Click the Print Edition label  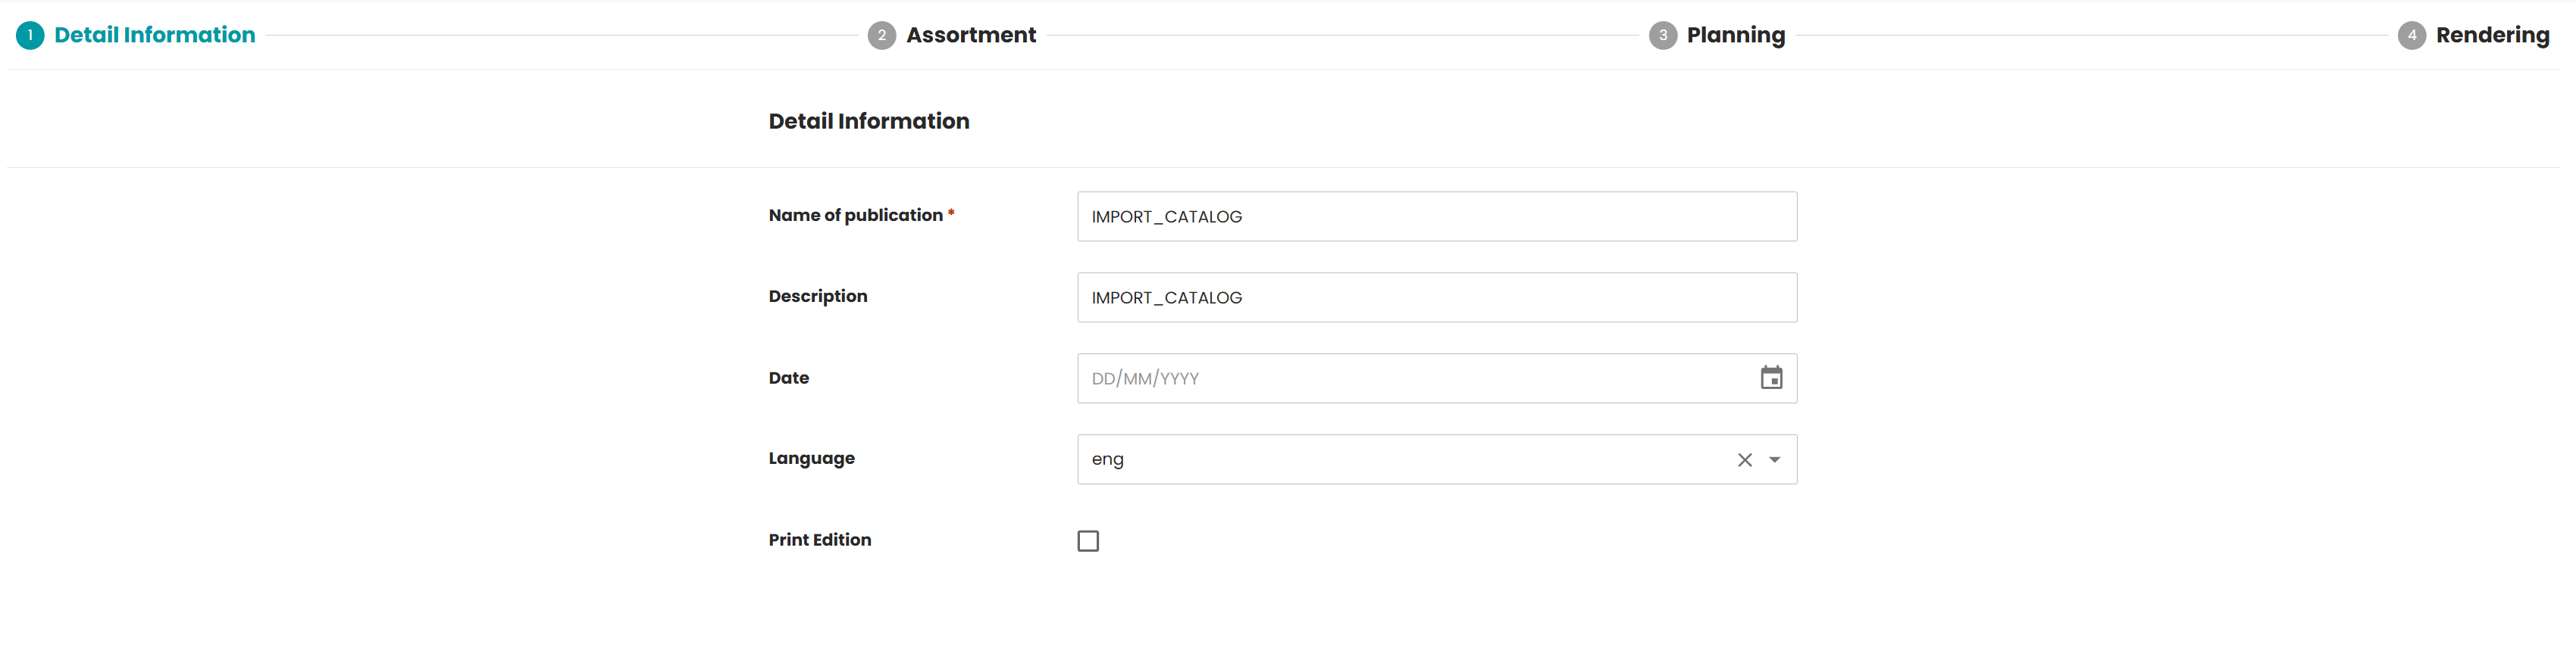pos(819,540)
